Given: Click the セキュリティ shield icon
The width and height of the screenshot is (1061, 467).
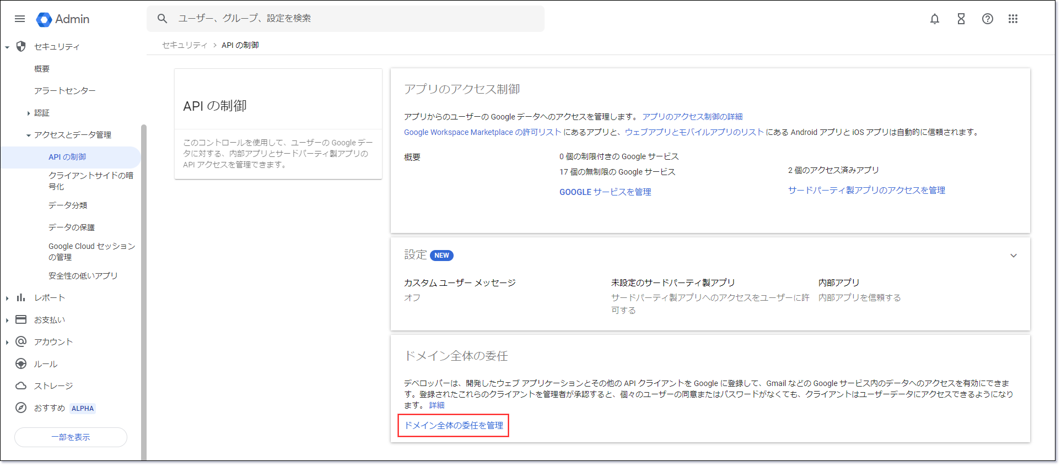Looking at the screenshot, I should pos(21,46).
